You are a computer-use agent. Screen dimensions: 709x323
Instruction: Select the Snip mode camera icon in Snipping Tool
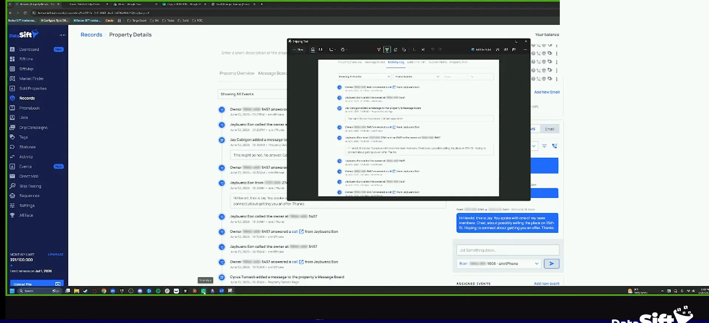coord(313,49)
